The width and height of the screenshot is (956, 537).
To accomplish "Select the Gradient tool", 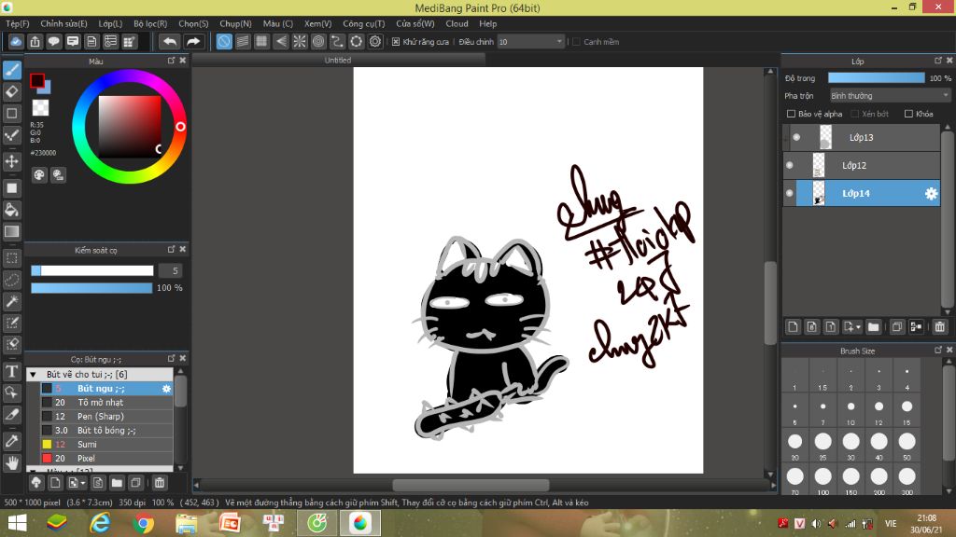I will [x=11, y=231].
